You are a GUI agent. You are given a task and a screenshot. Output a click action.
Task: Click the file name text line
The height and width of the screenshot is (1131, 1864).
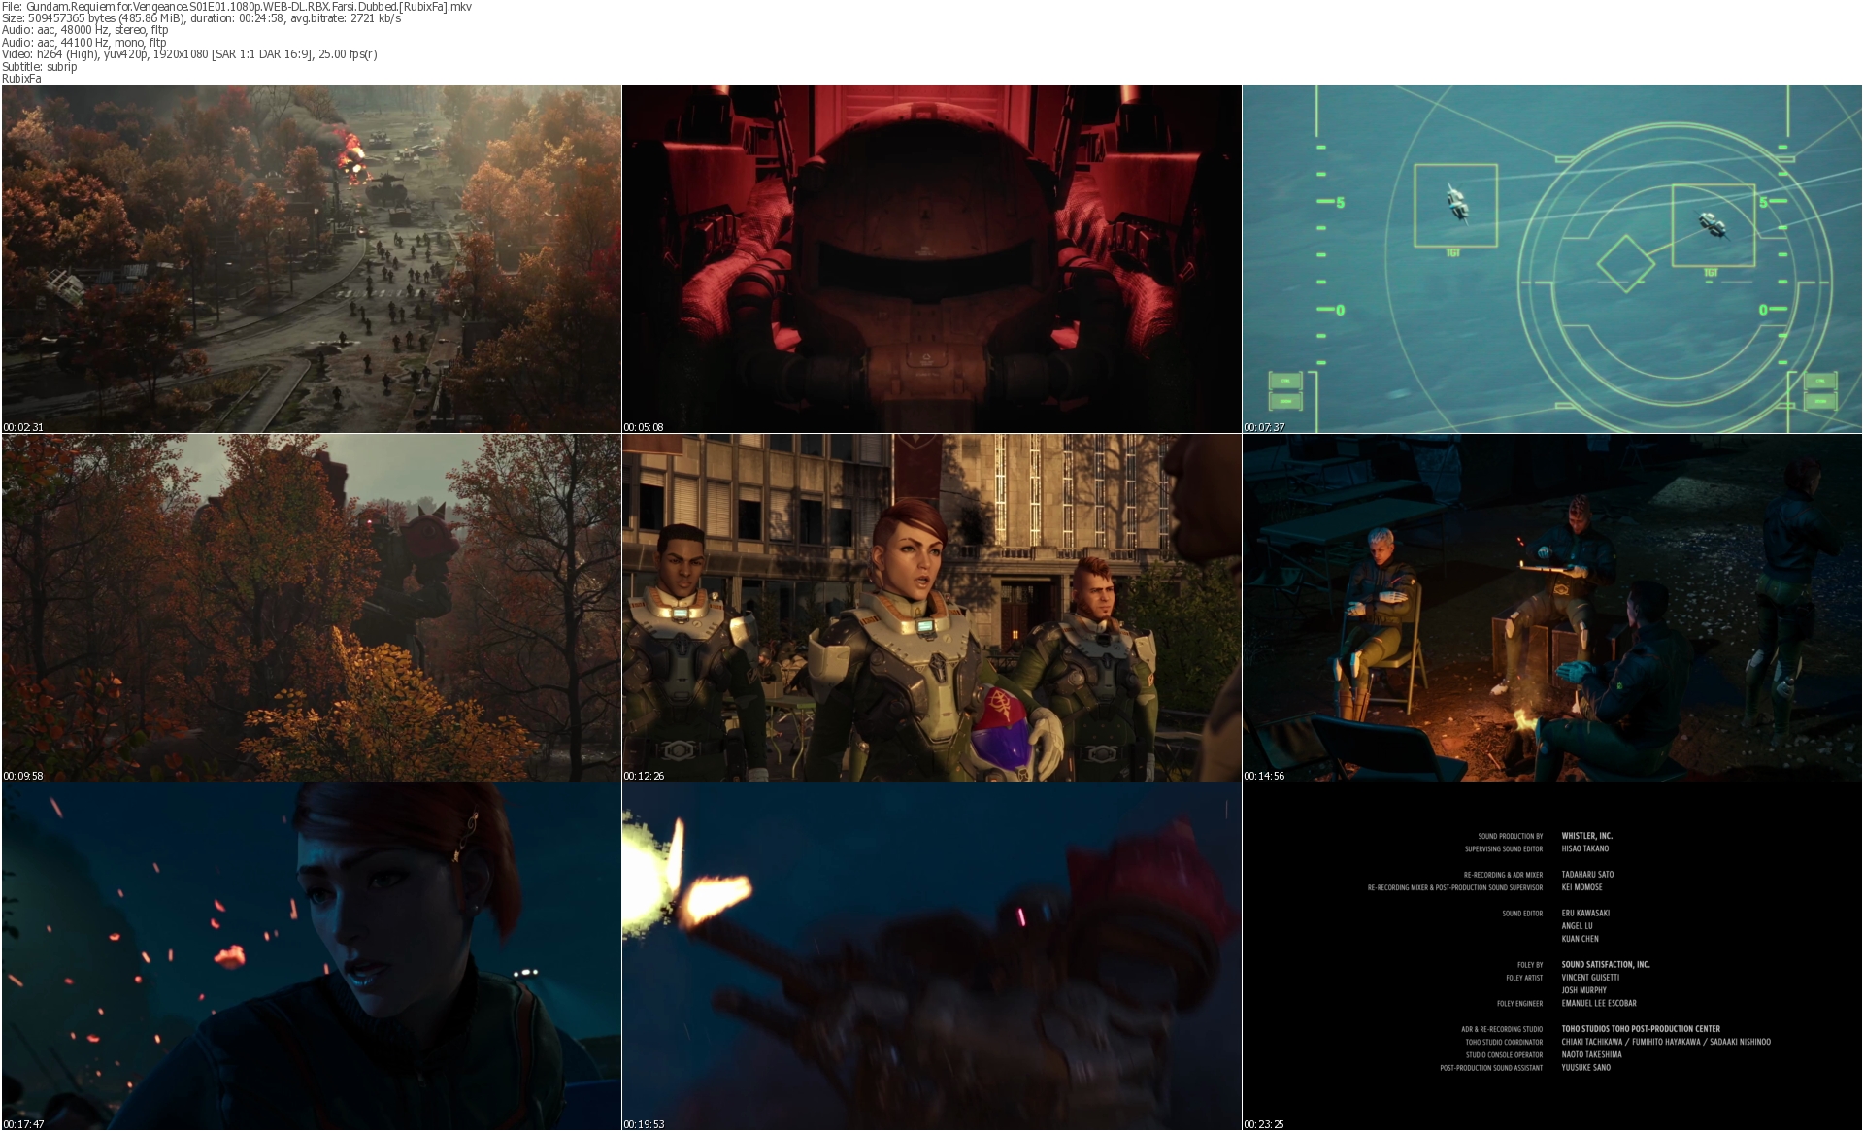236,6
